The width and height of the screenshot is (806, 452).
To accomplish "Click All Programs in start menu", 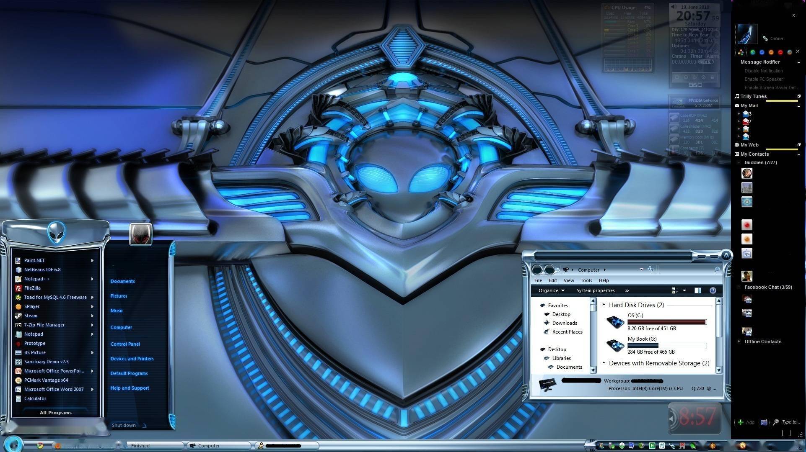I will point(55,413).
